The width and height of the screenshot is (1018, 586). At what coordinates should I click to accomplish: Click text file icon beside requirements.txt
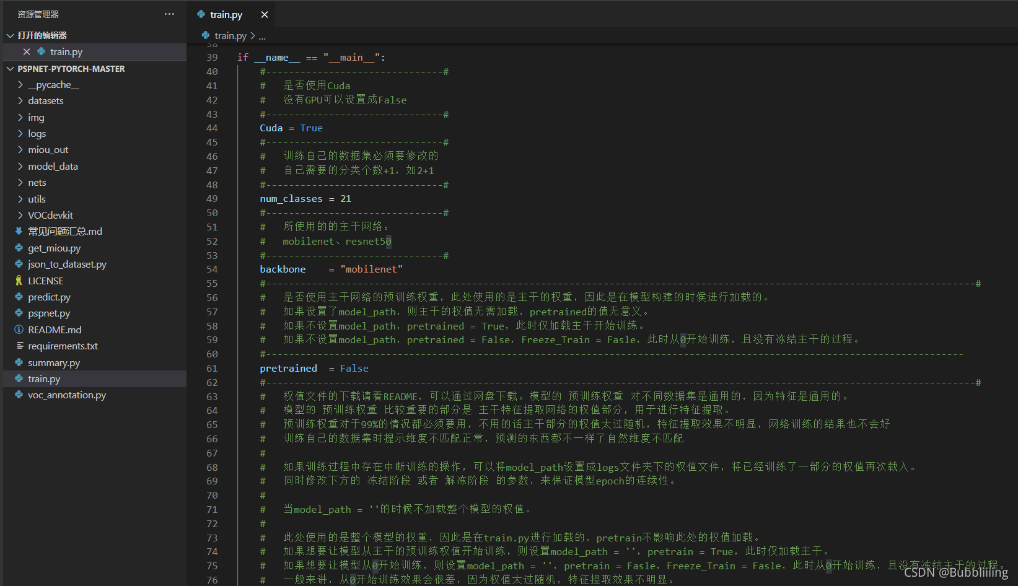tap(19, 346)
